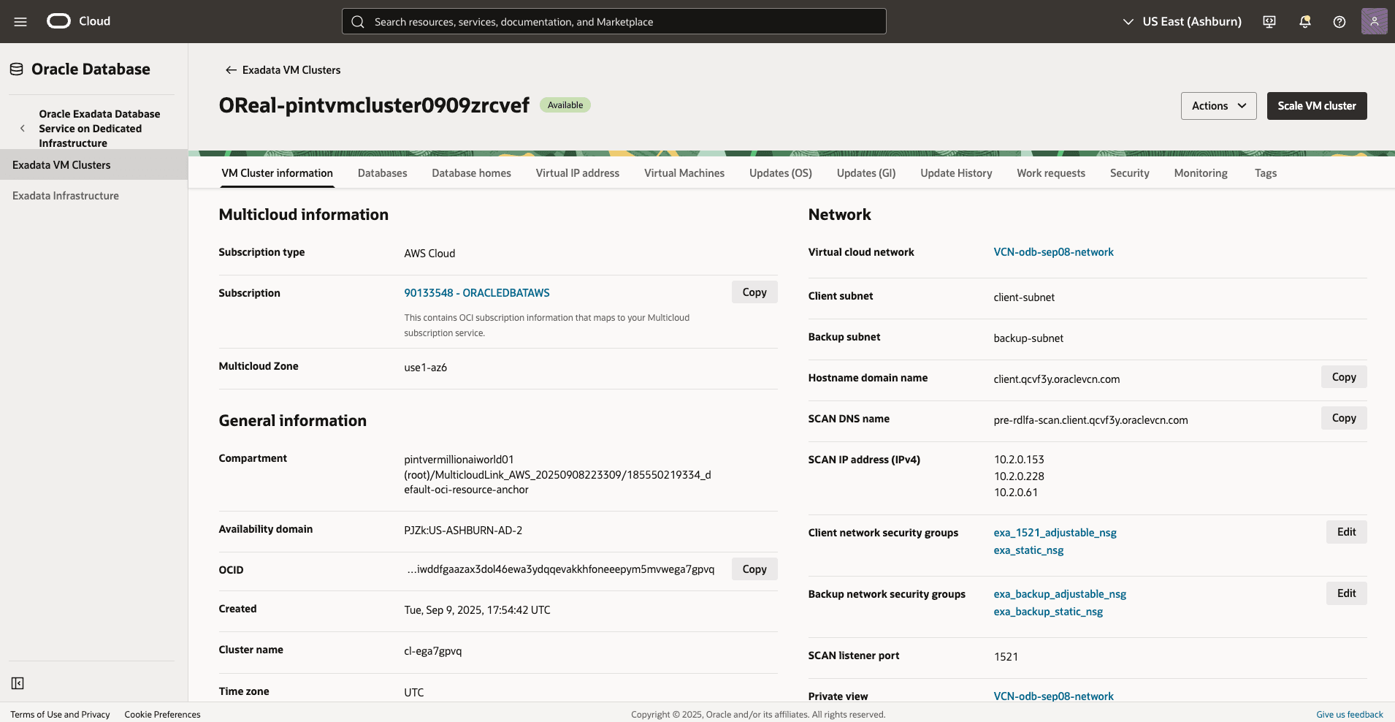This screenshot has height=722, width=1395.
Task: Open the help icon
Action: (x=1339, y=21)
